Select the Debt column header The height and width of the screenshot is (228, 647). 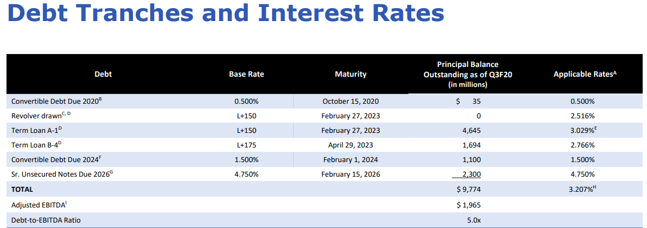(103, 75)
